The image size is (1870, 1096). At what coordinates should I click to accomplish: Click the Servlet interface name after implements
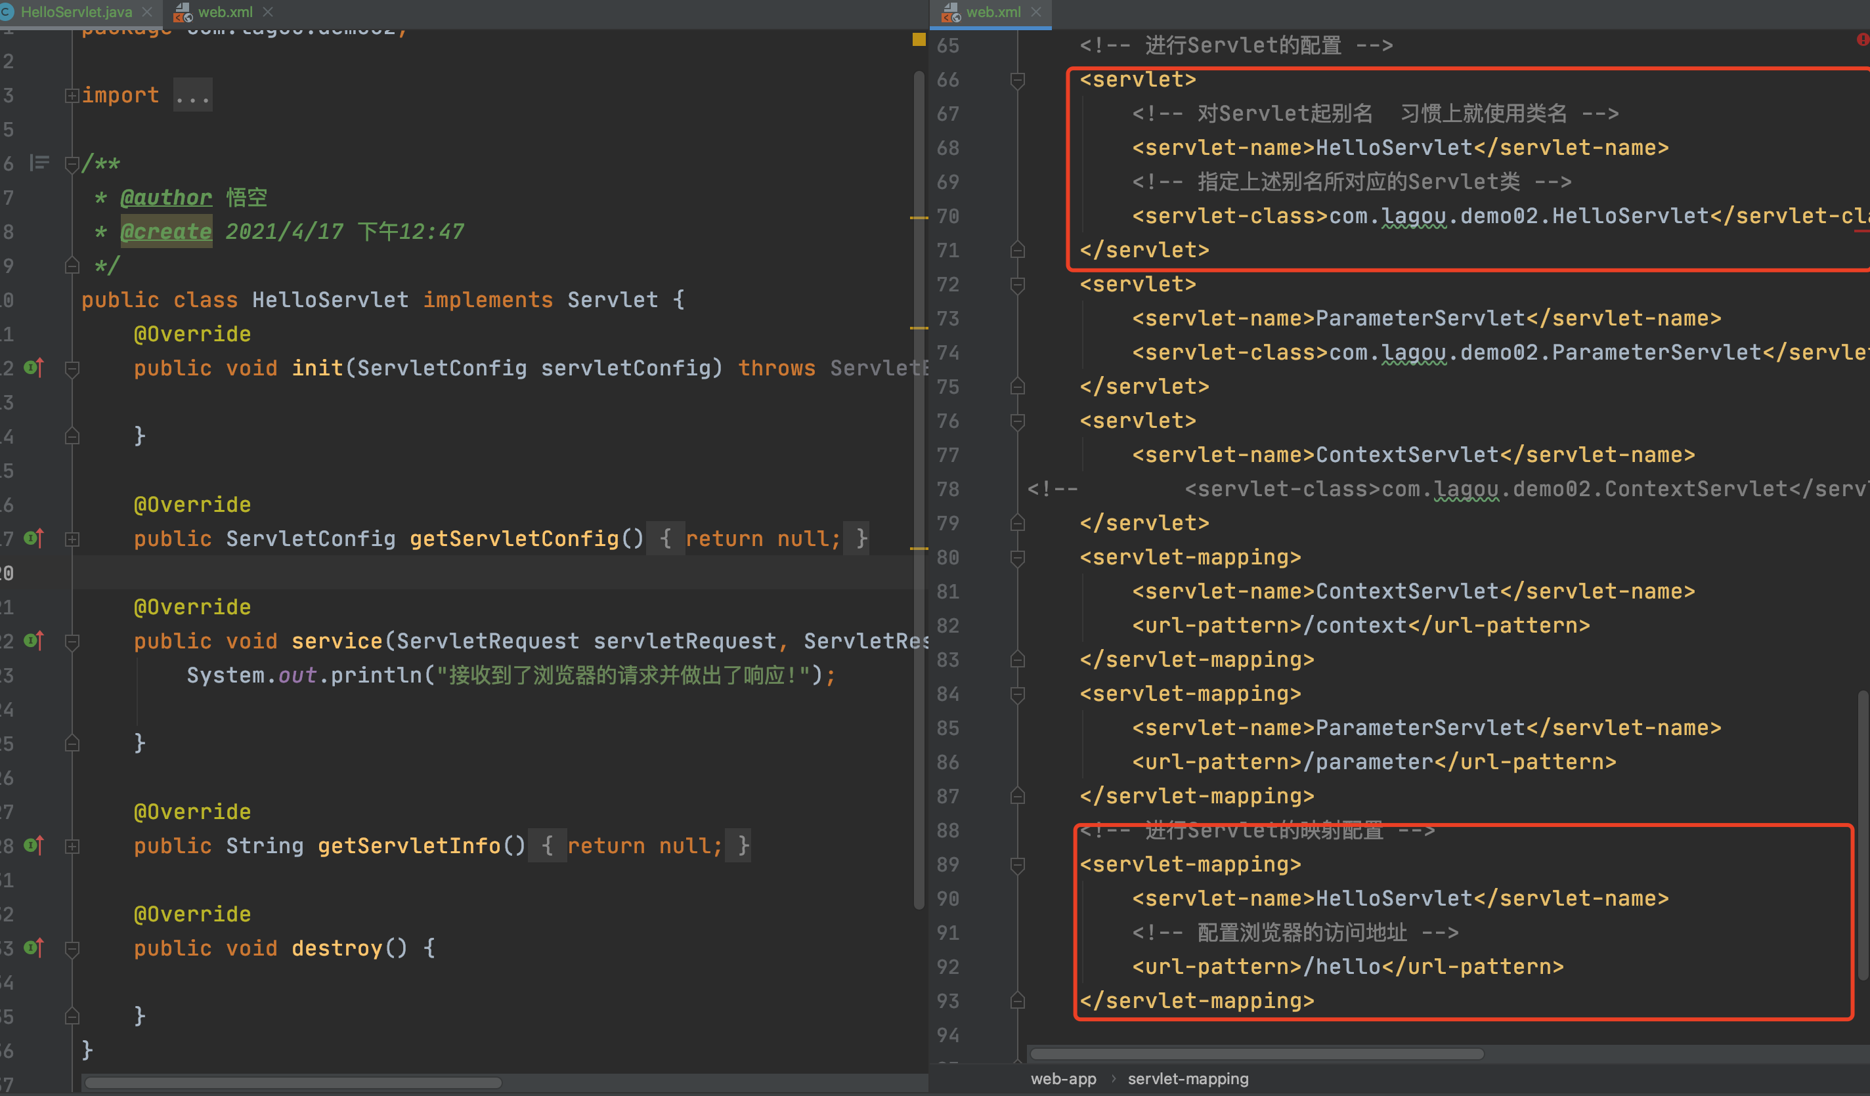point(613,299)
